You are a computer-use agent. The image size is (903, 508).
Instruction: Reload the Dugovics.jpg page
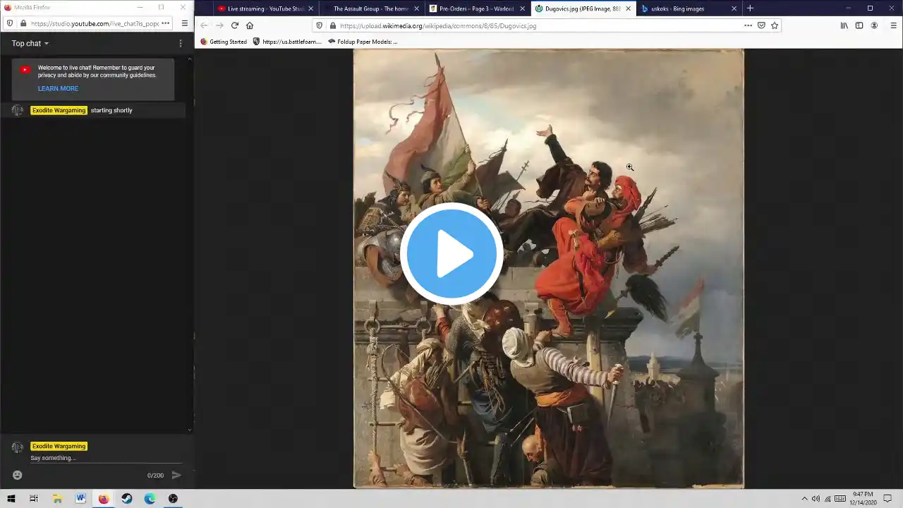234,25
